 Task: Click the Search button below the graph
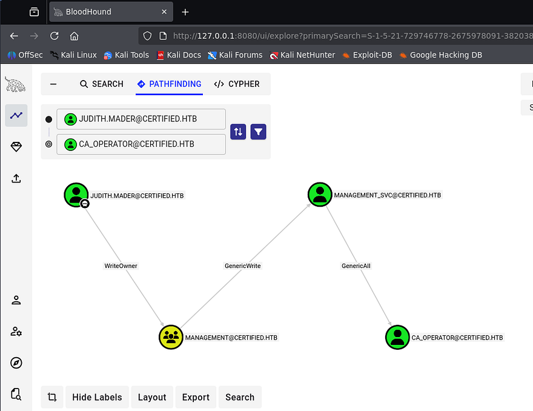click(x=240, y=397)
